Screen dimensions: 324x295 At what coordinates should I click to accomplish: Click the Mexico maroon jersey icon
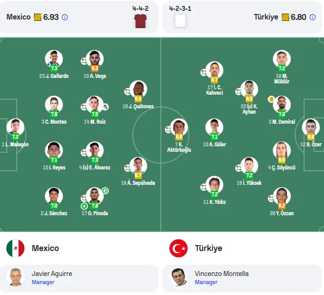point(140,21)
